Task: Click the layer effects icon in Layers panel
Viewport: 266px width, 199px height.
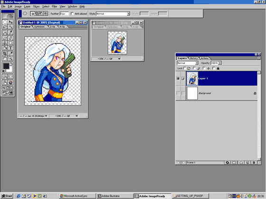Action: coord(228,163)
